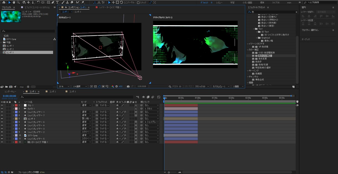
Task: Hide the 2271-2.png layer in the timeline
Action: (x=2, y=135)
